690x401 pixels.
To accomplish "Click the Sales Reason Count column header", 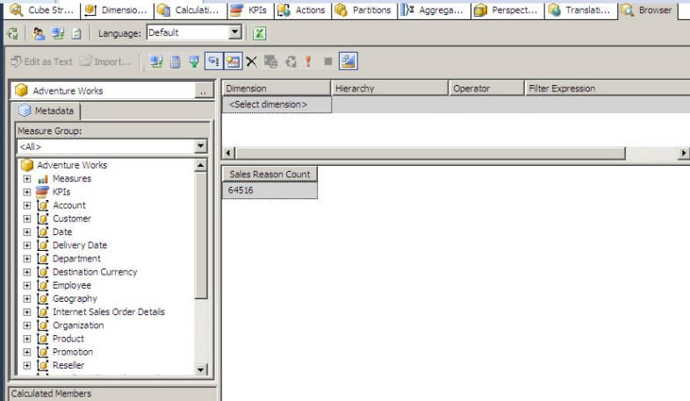I will pos(270,174).
